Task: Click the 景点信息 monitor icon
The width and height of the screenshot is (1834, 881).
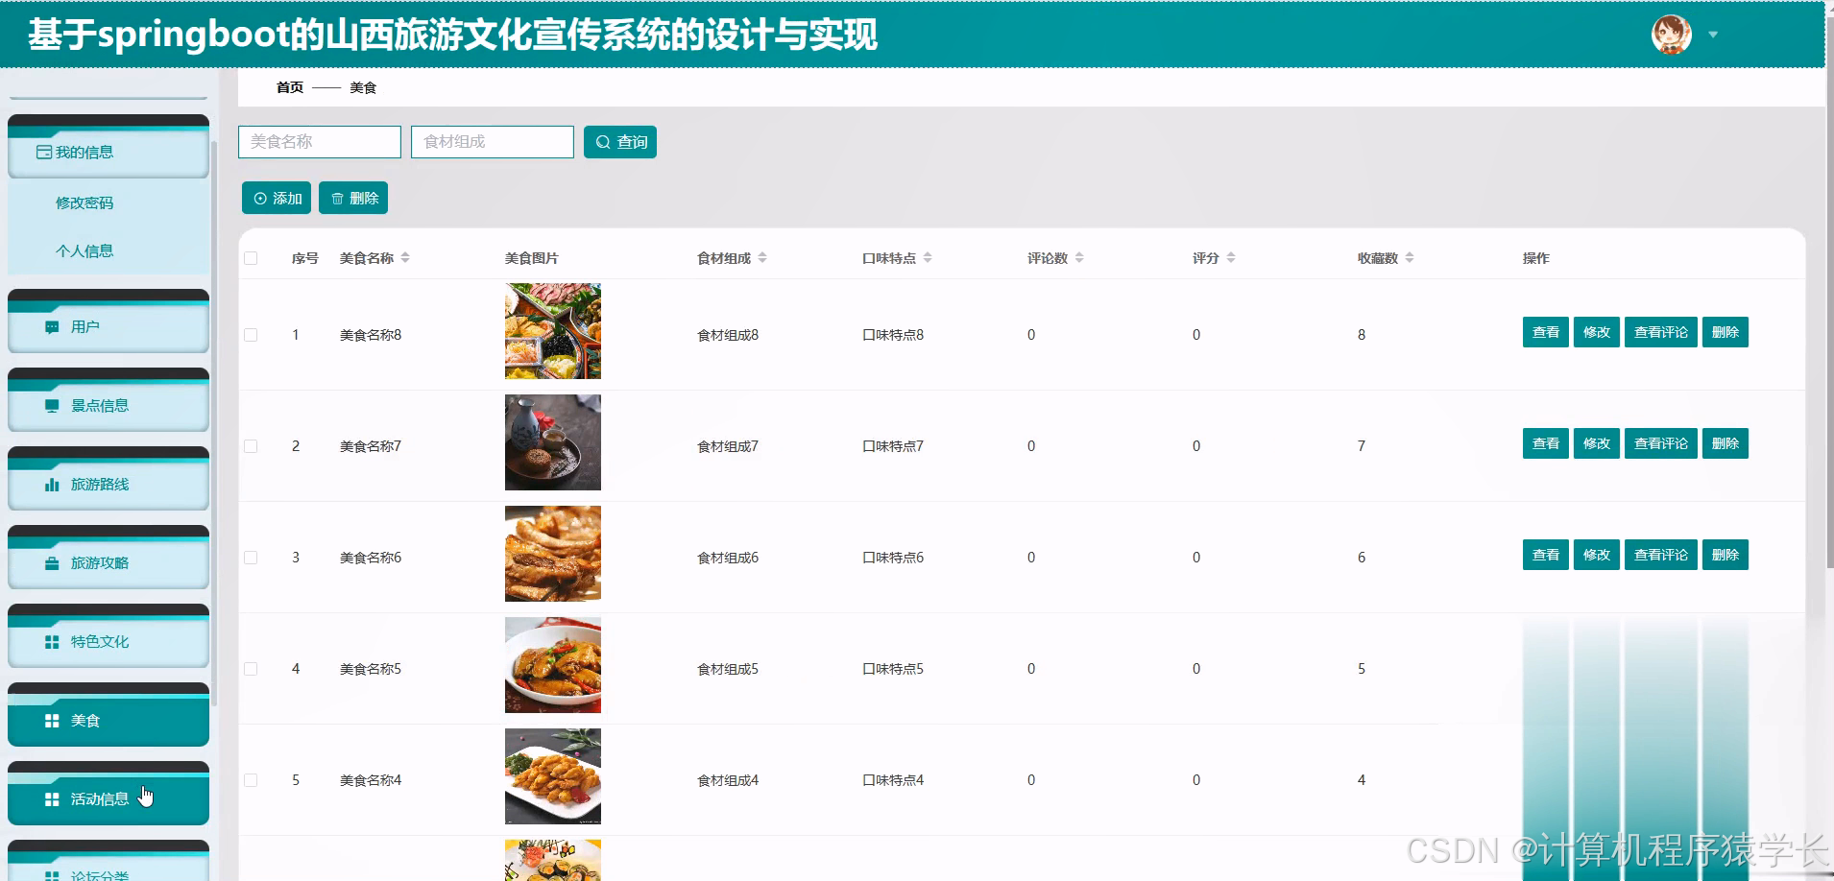Action: point(52,406)
